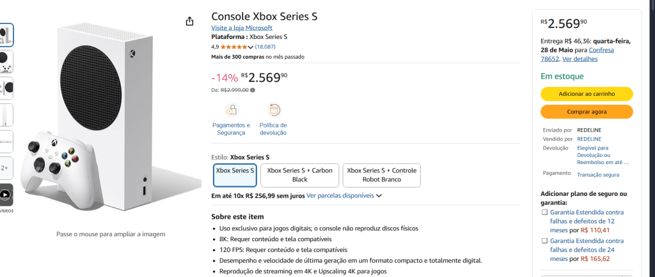Click the Comprar agora button
Screen dimensions: 655x277
point(587,112)
